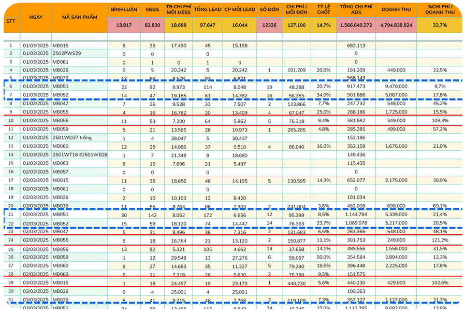
Task: Select the TỶ LỆ CHỐT header
Action: (x=323, y=10)
